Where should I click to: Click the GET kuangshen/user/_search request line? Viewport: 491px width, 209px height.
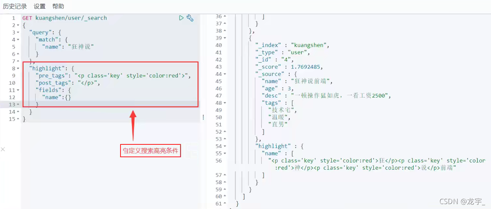click(x=65, y=18)
